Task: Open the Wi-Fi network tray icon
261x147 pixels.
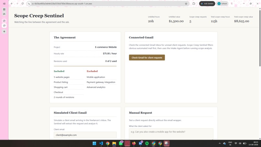Action: click(236, 143)
